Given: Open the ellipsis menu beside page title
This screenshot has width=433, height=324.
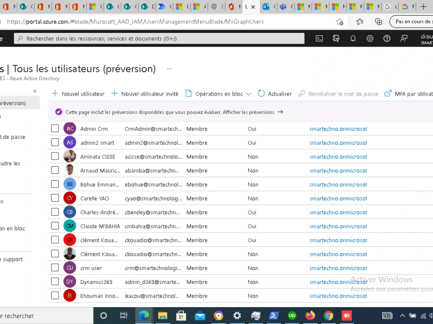Looking at the screenshot, I should (x=170, y=69).
